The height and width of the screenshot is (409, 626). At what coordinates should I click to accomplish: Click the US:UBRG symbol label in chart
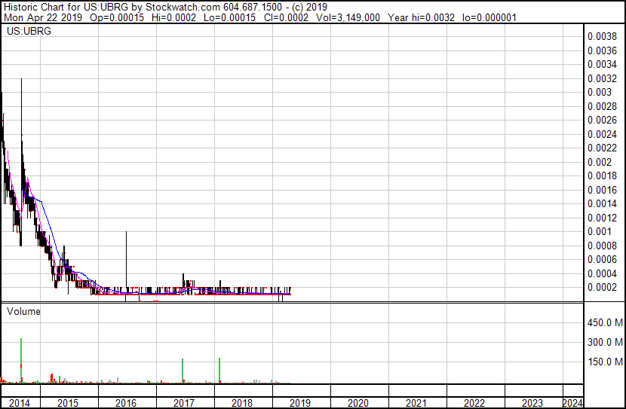27,32
